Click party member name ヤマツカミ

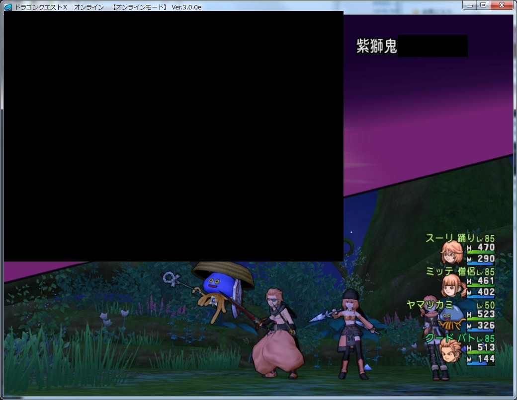[x=430, y=304]
